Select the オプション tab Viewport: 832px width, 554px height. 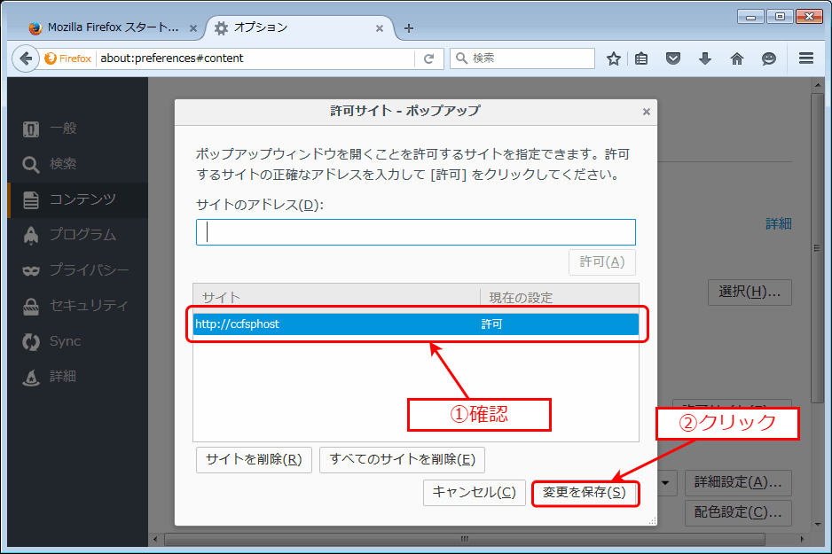pyautogui.click(x=301, y=27)
